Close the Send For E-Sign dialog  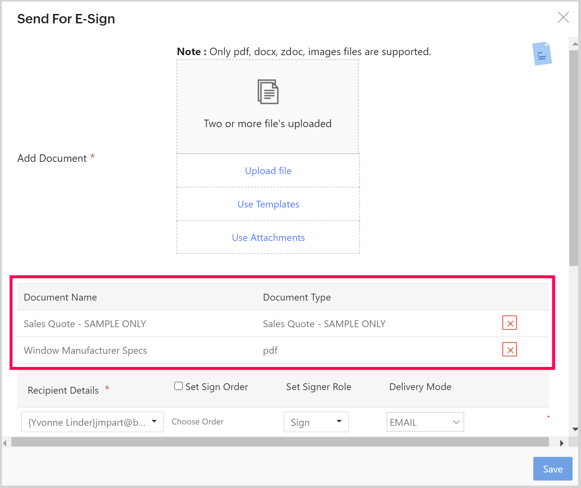(563, 18)
